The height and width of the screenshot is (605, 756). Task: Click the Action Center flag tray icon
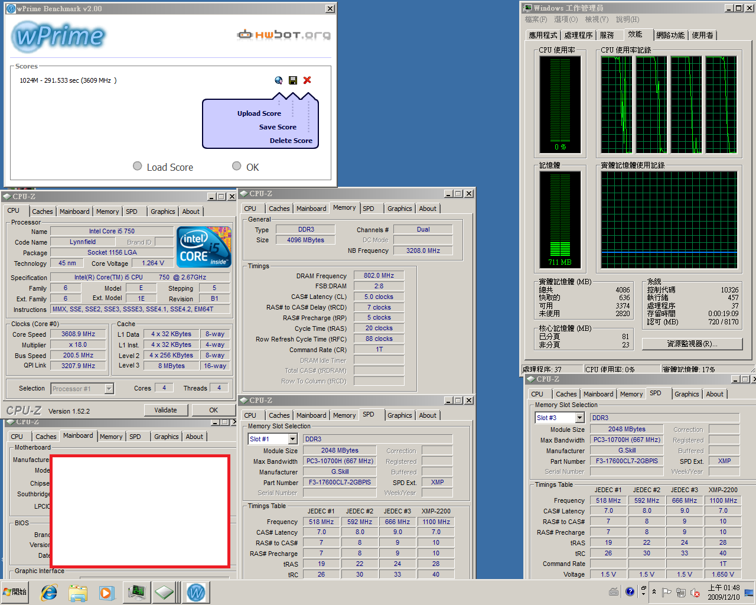click(x=666, y=592)
